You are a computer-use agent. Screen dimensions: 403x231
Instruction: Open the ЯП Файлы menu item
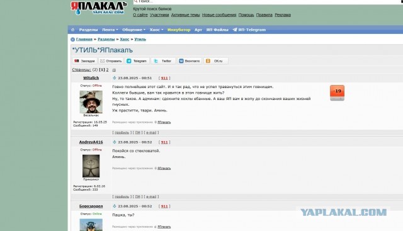(217, 30)
